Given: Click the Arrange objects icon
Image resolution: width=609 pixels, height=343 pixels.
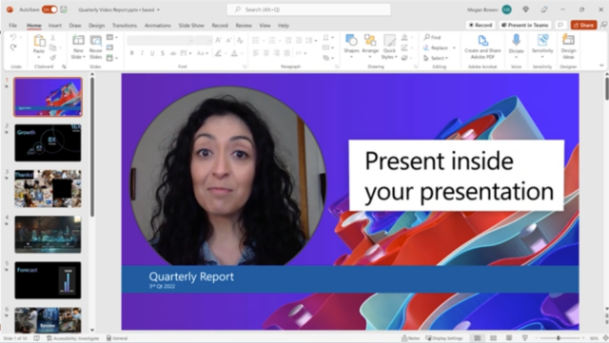Looking at the screenshot, I should 370,40.
